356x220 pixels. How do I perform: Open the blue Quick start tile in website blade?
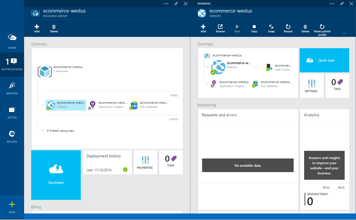(x=324, y=60)
